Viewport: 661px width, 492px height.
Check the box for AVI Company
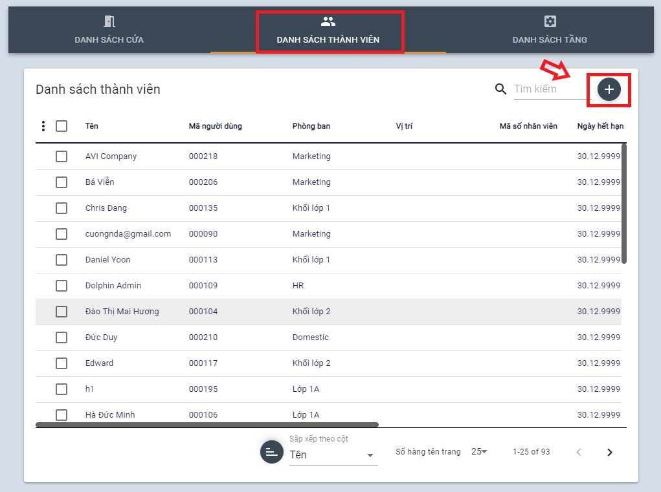pos(62,156)
